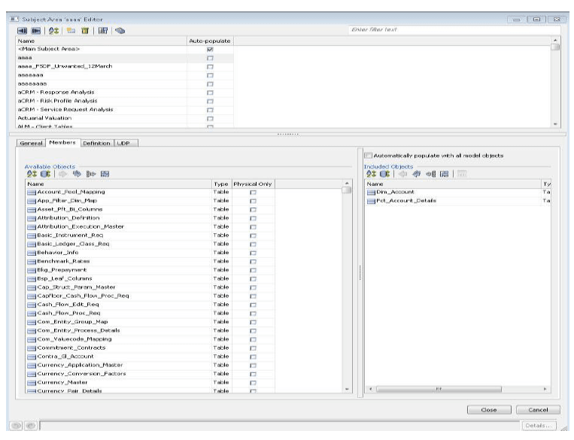Check Physical Only for Currency_Master
The width and height of the screenshot is (574, 440).
click(253, 383)
